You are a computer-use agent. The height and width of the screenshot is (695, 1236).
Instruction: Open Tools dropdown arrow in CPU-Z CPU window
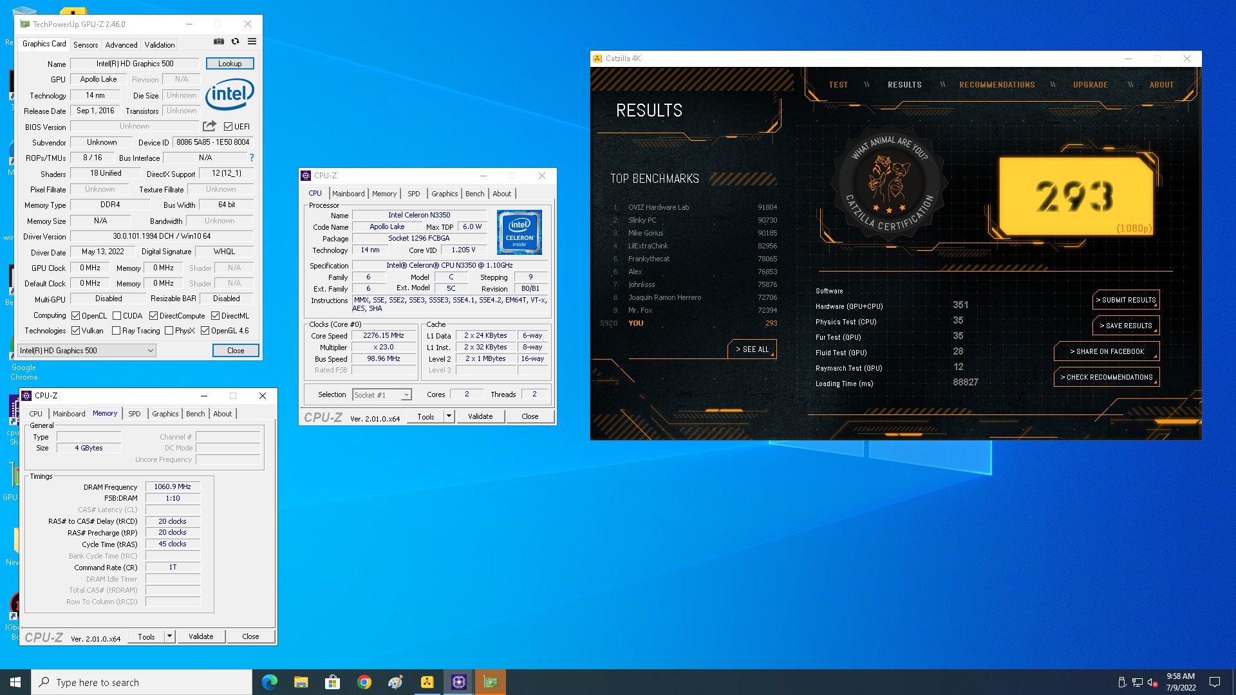pos(449,416)
